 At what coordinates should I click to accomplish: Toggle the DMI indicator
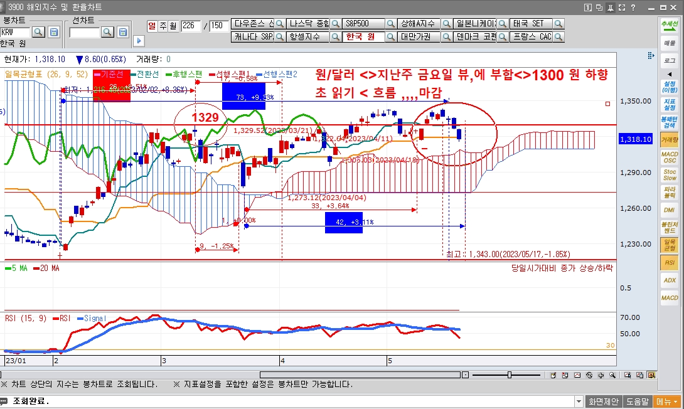point(670,210)
